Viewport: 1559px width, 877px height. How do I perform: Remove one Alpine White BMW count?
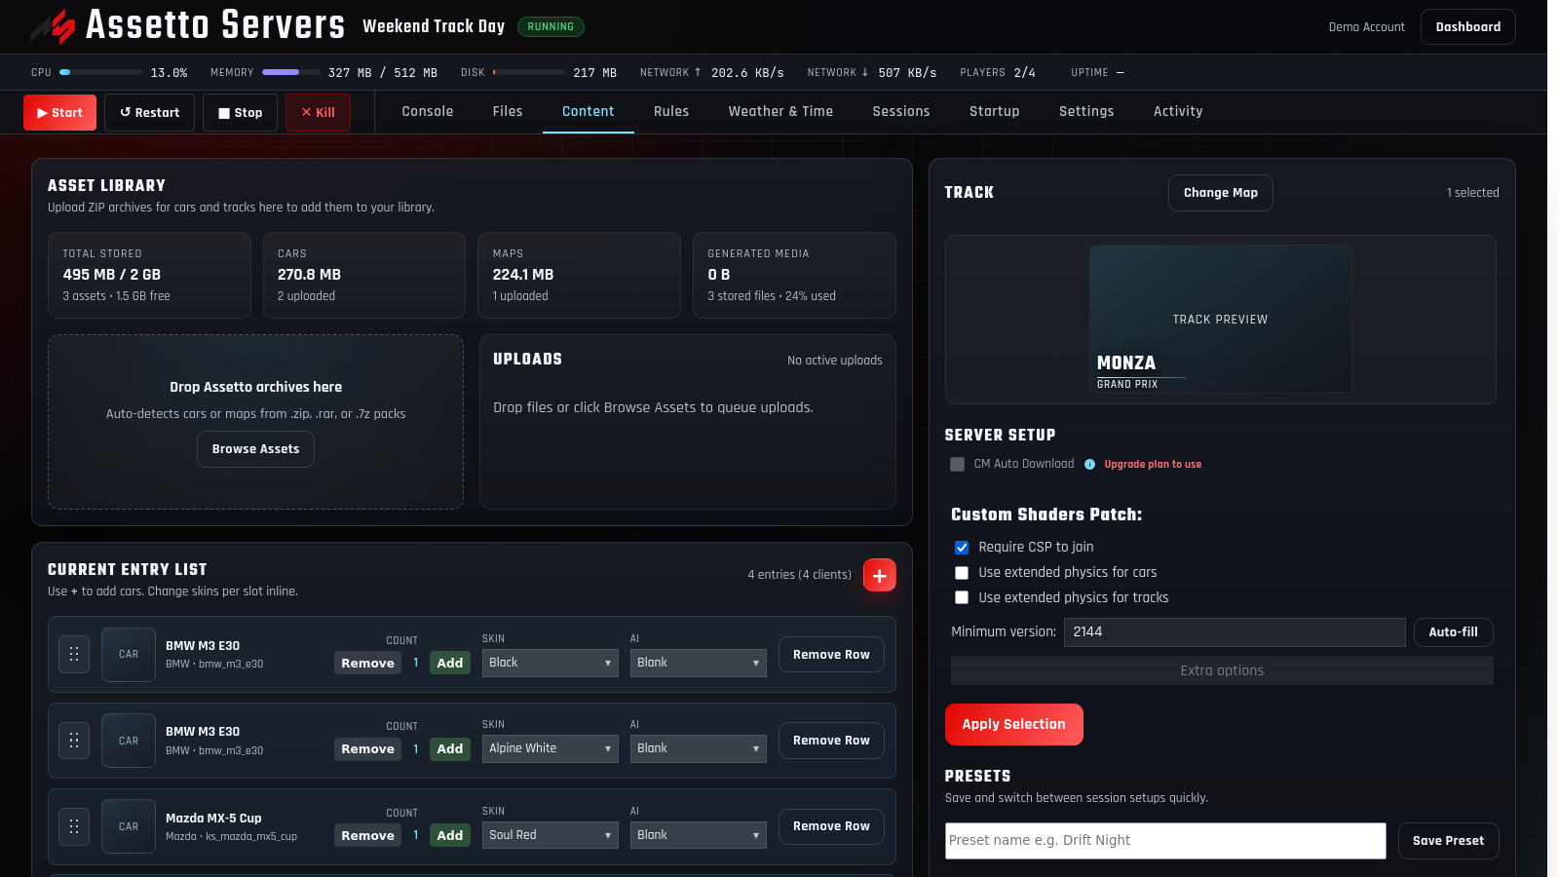point(367,748)
